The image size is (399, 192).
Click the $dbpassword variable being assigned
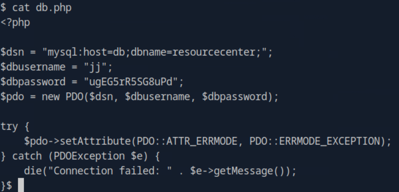pos(33,82)
